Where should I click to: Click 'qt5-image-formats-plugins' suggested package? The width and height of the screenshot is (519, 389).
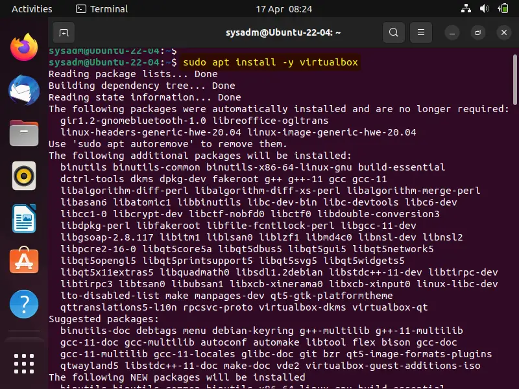(419, 354)
